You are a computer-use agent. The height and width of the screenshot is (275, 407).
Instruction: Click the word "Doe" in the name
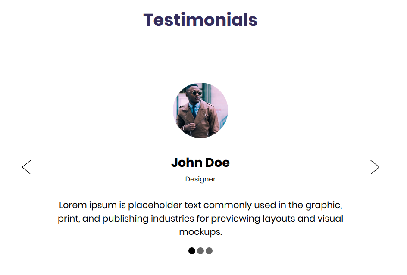pos(217,162)
